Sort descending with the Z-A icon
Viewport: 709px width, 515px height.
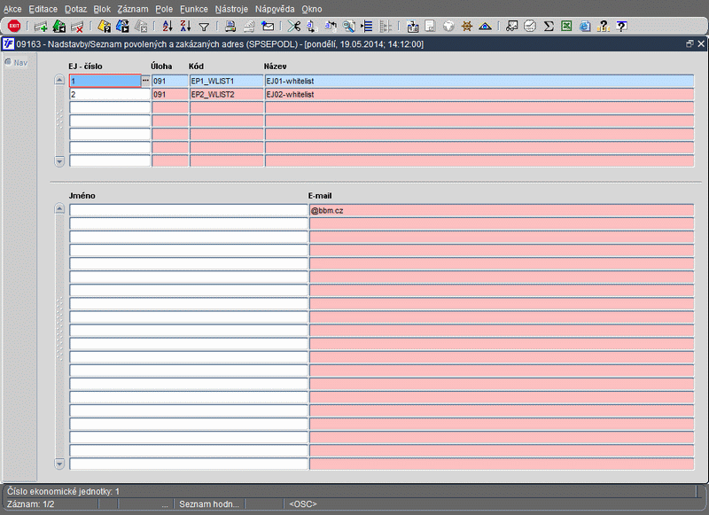point(185,27)
